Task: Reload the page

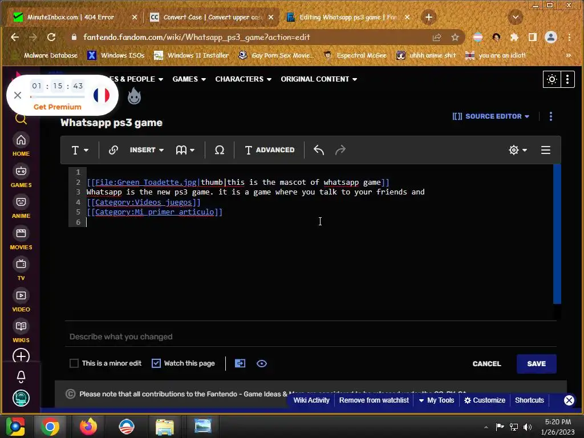Action: [51, 37]
